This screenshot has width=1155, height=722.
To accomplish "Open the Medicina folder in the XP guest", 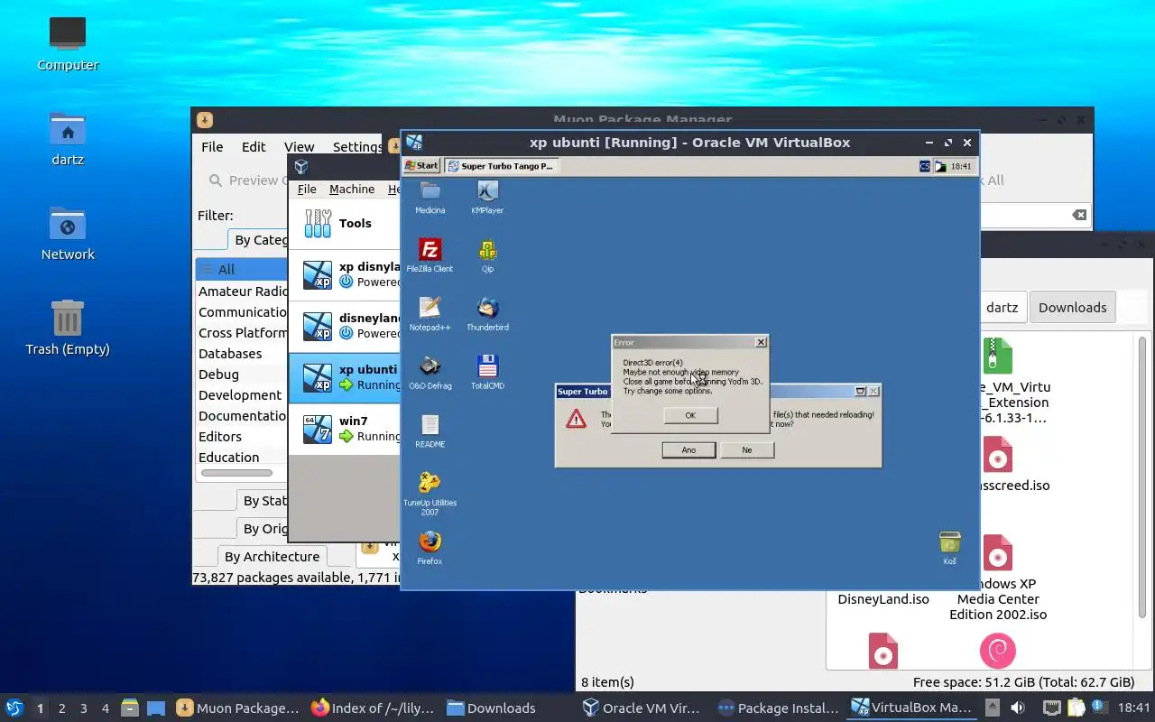I will click(430, 195).
